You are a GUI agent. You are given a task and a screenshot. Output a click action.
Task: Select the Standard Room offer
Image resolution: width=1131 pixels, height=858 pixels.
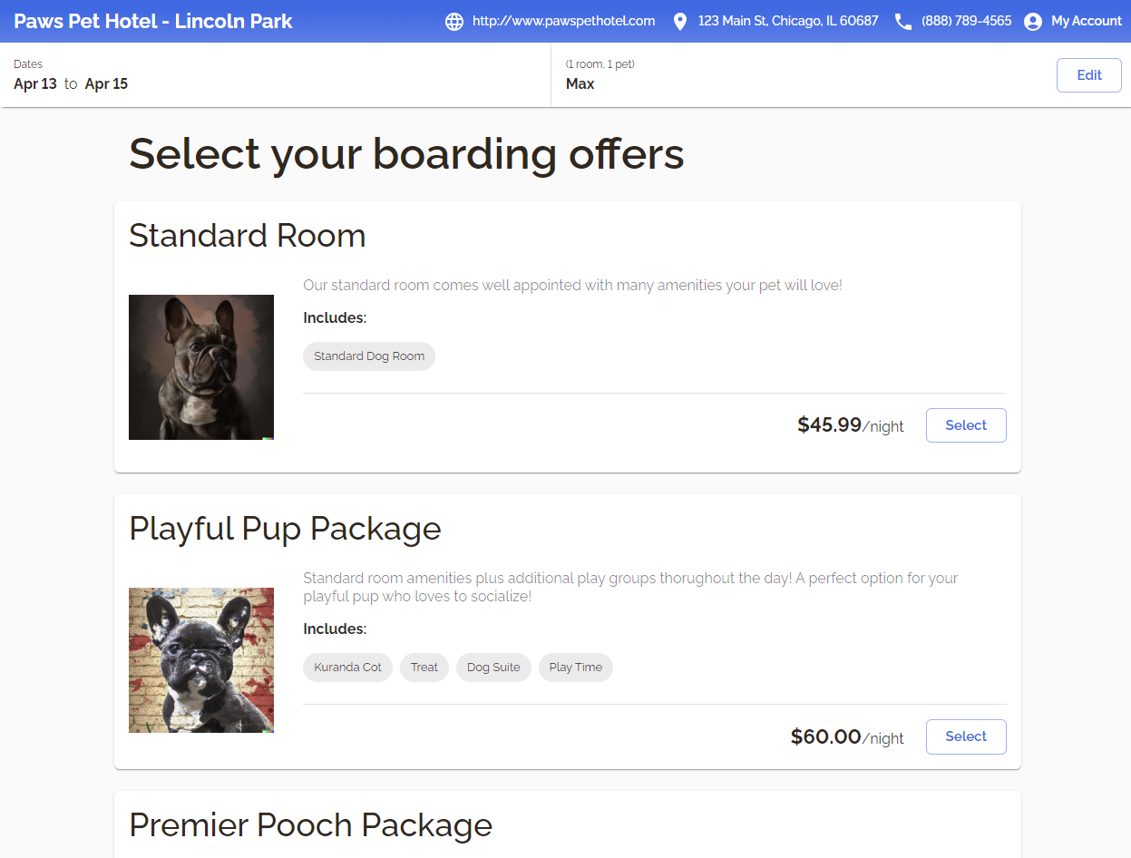pos(966,425)
